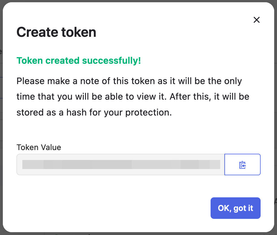Click the Create token heading
Screen dimensions: 277x235
tap(57, 32)
